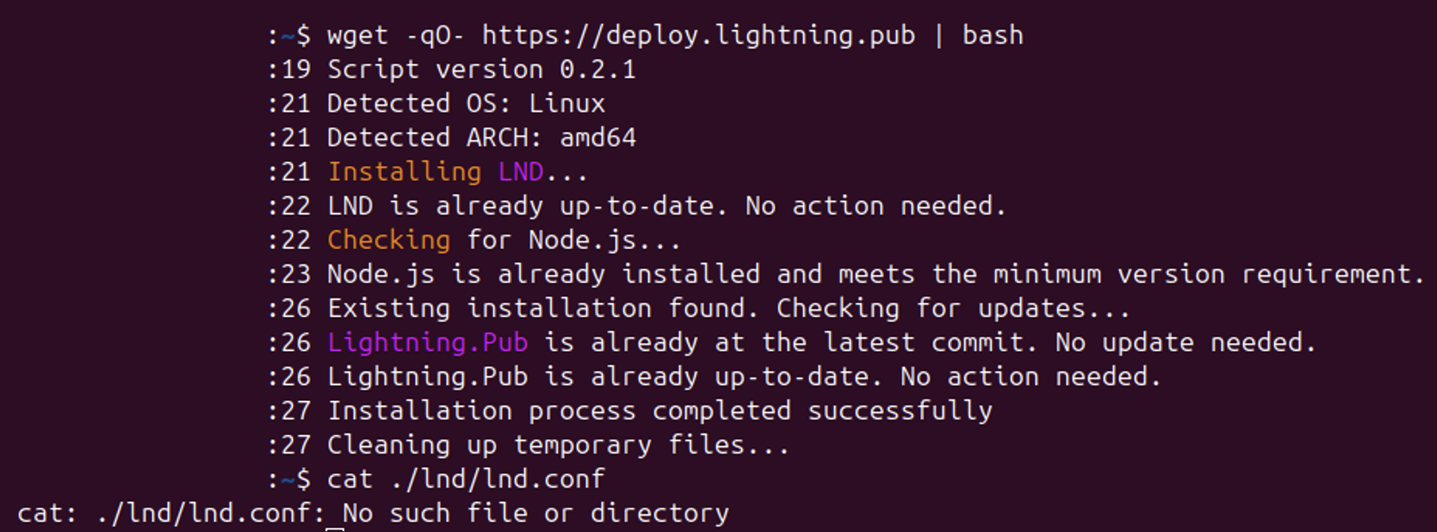The image size is (1437, 532).
Task: Click the 'No such file or directory' error
Action: click(x=536, y=513)
